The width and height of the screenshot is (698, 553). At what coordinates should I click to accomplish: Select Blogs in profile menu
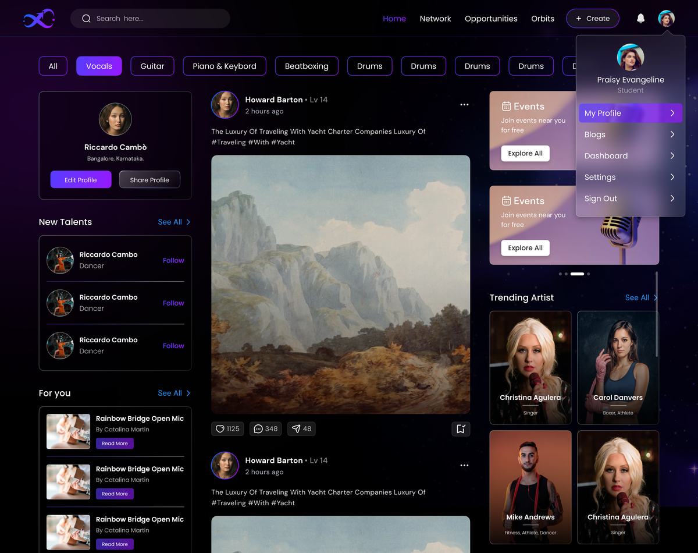click(x=631, y=134)
